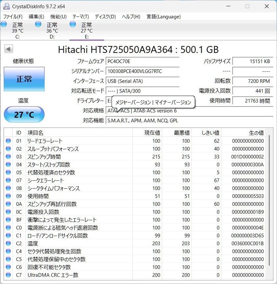This screenshot has width=277, height=284.
Task: Open the ヘルプ(H) menu
Action: [x=130, y=16]
